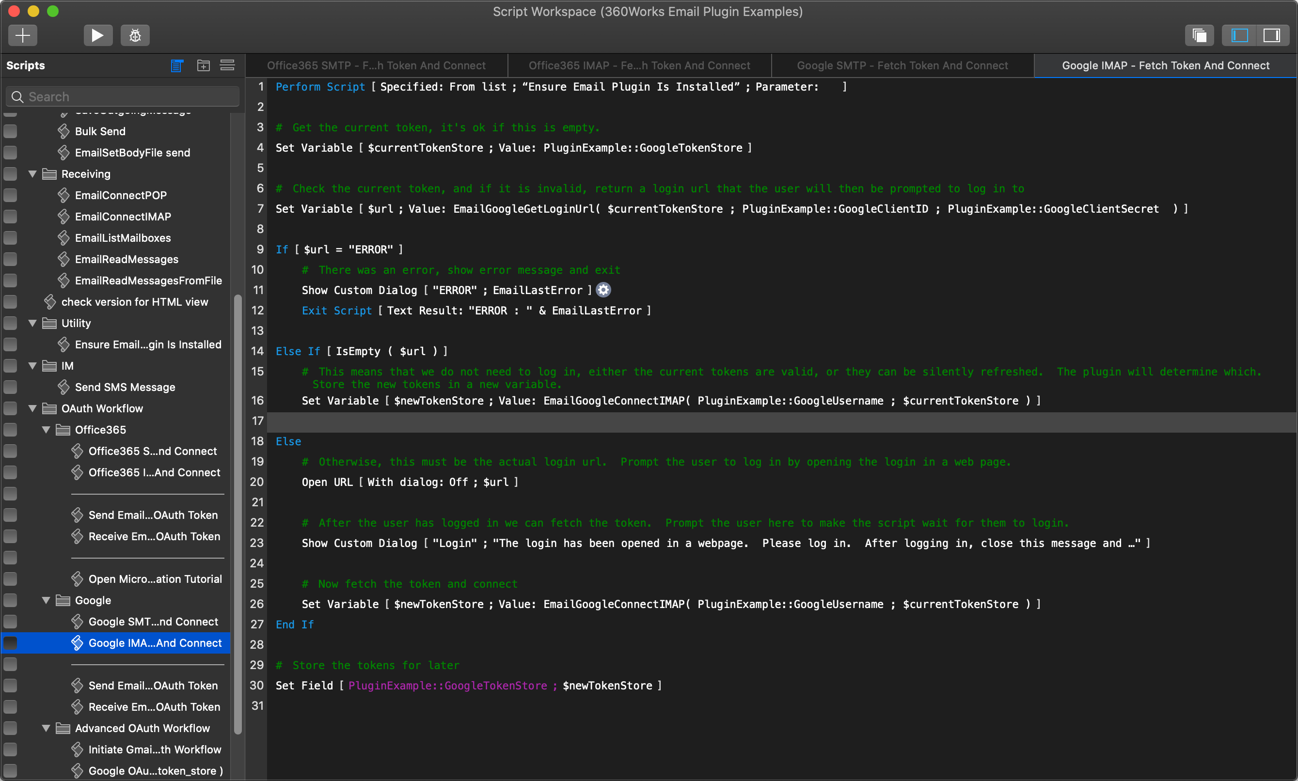Screen dimensions: 1298x781
Task: Click the folder icon beside OAuth Workflow
Action: (49, 408)
